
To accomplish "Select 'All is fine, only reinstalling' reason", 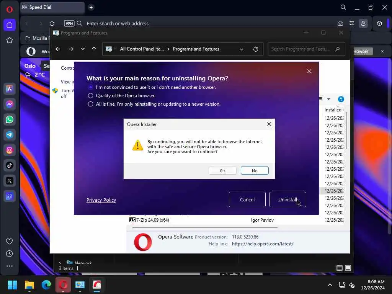I will [x=90, y=104].
